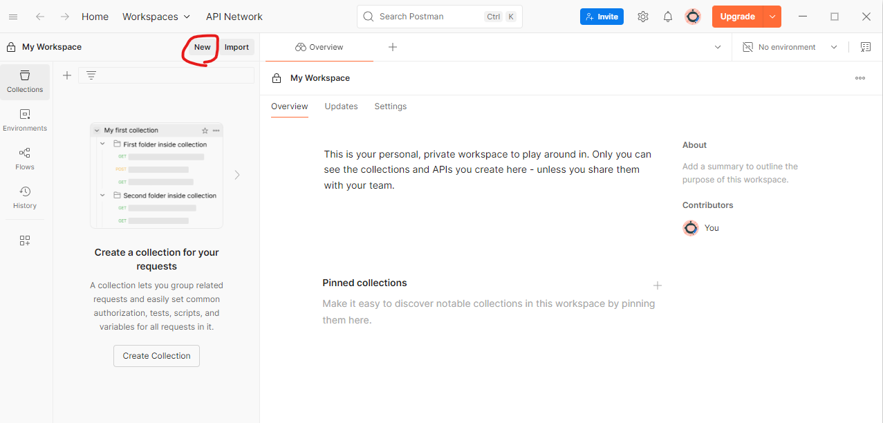Click the contributor named You

click(x=701, y=228)
